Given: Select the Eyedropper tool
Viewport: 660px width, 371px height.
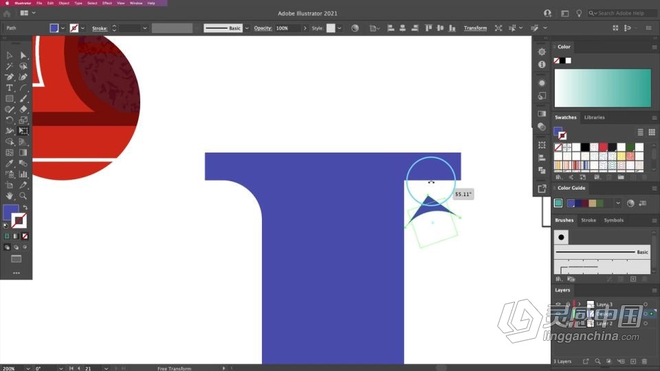Looking at the screenshot, I should pos(9,164).
